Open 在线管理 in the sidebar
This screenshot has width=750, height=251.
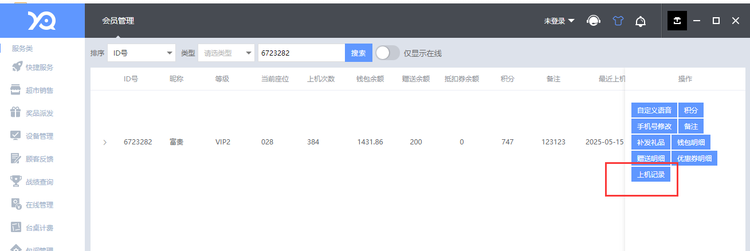click(x=40, y=205)
